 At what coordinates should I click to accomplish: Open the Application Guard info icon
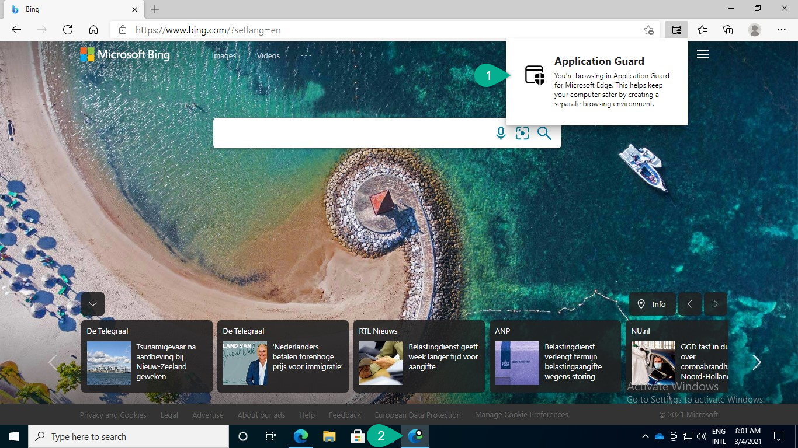click(x=535, y=75)
